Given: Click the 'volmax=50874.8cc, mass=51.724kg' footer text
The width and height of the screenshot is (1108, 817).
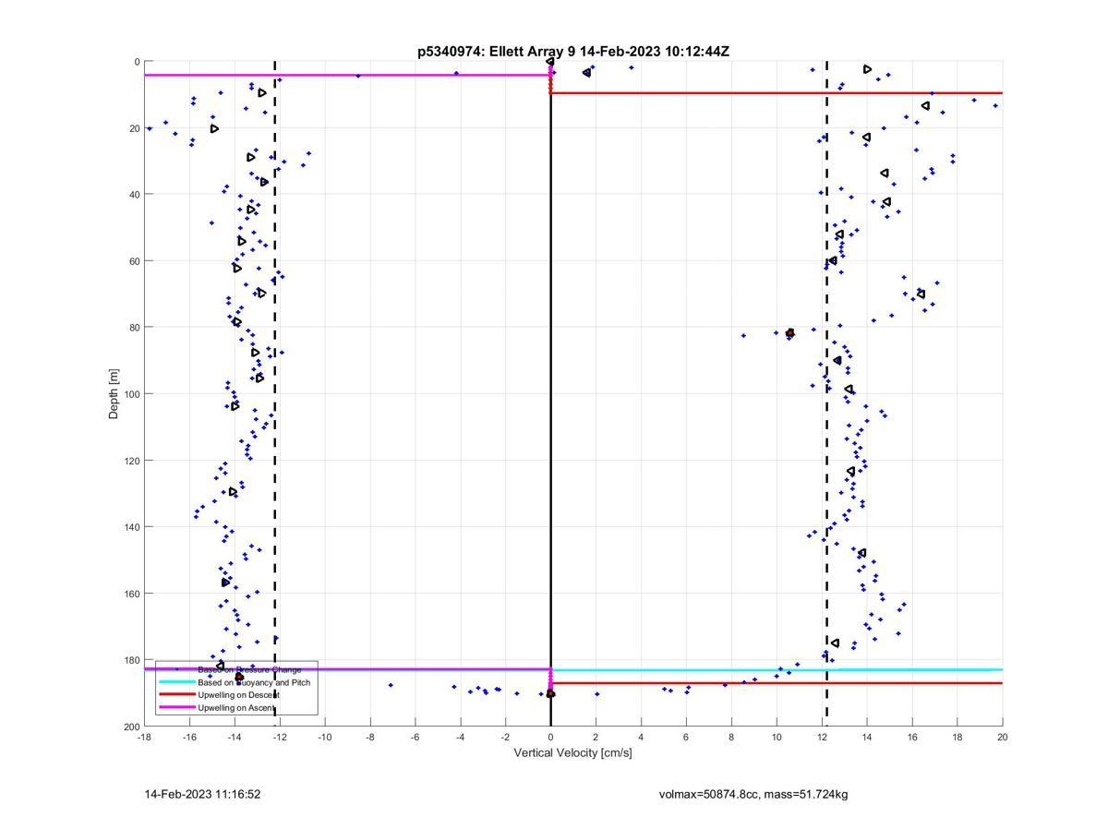Looking at the screenshot, I should click(753, 794).
